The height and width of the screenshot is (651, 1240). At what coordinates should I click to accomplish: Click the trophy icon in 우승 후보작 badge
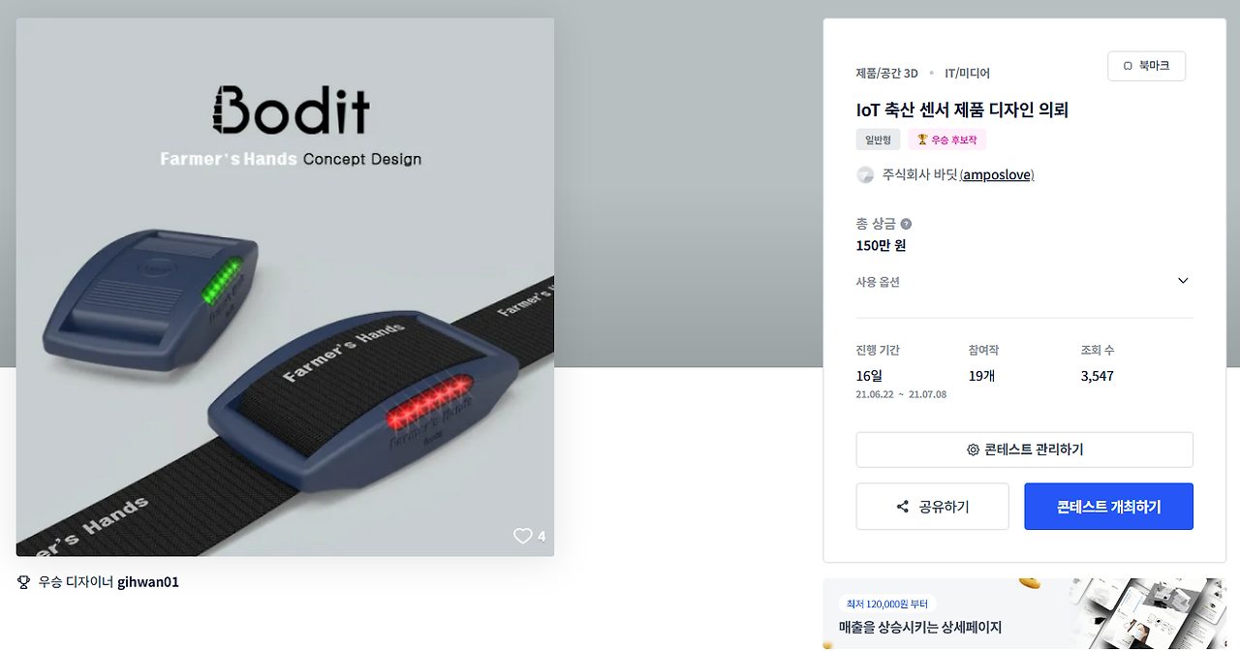tap(922, 139)
